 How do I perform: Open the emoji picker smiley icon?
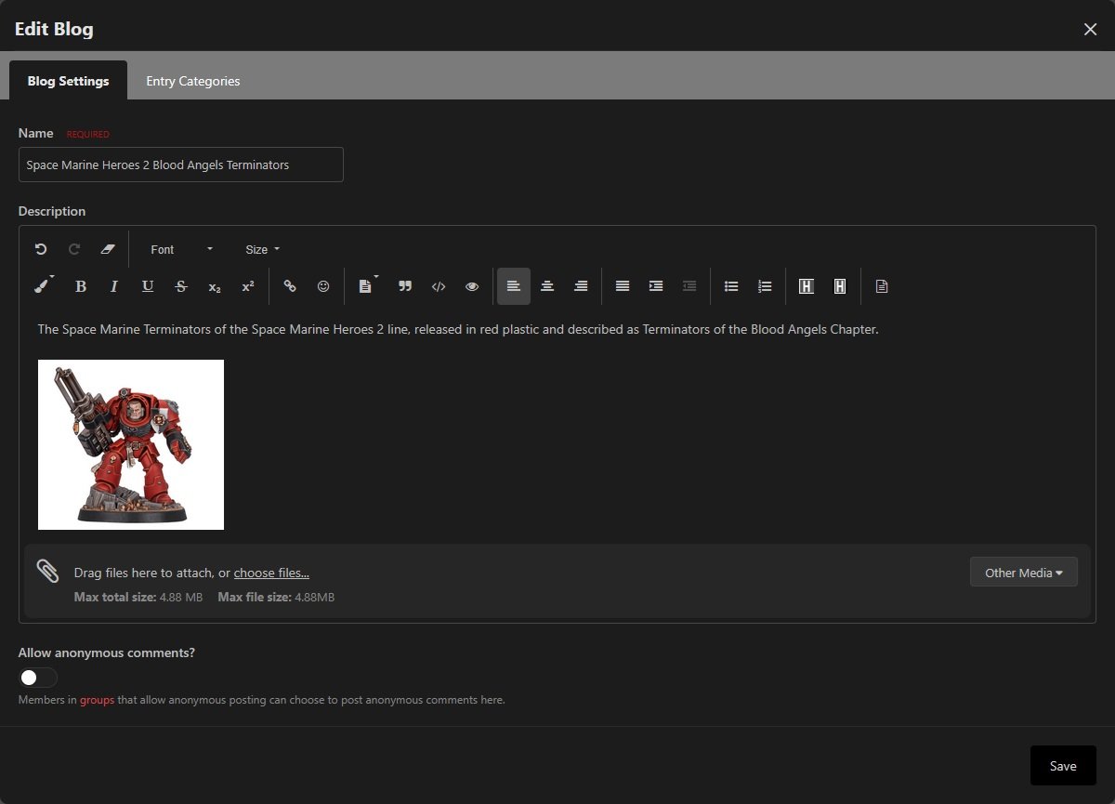(x=323, y=286)
